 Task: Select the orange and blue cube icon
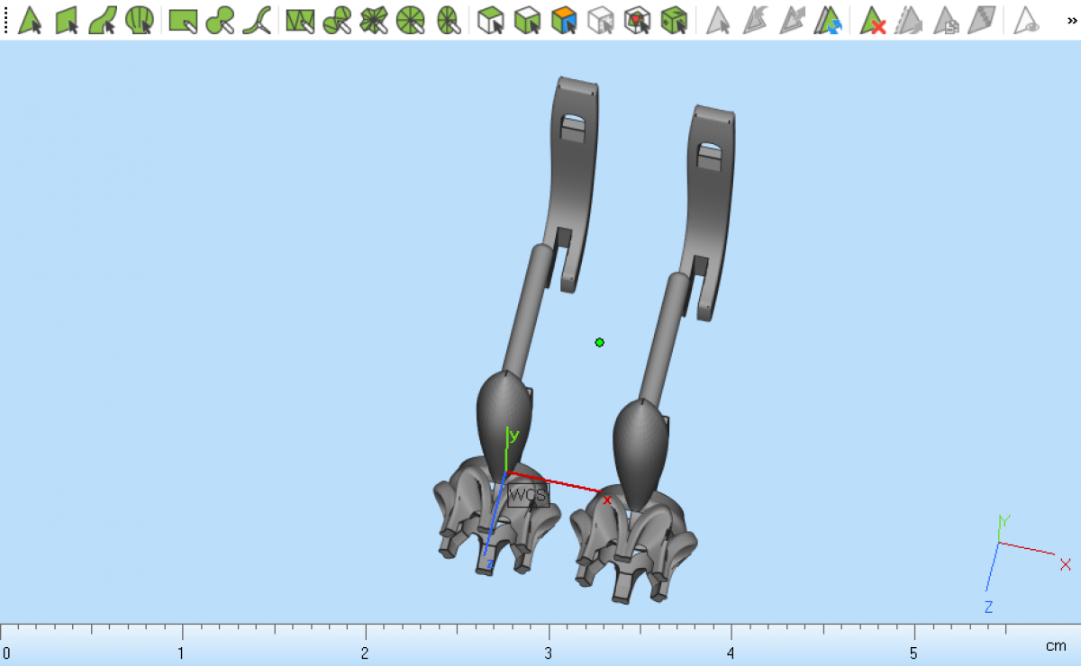564,20
